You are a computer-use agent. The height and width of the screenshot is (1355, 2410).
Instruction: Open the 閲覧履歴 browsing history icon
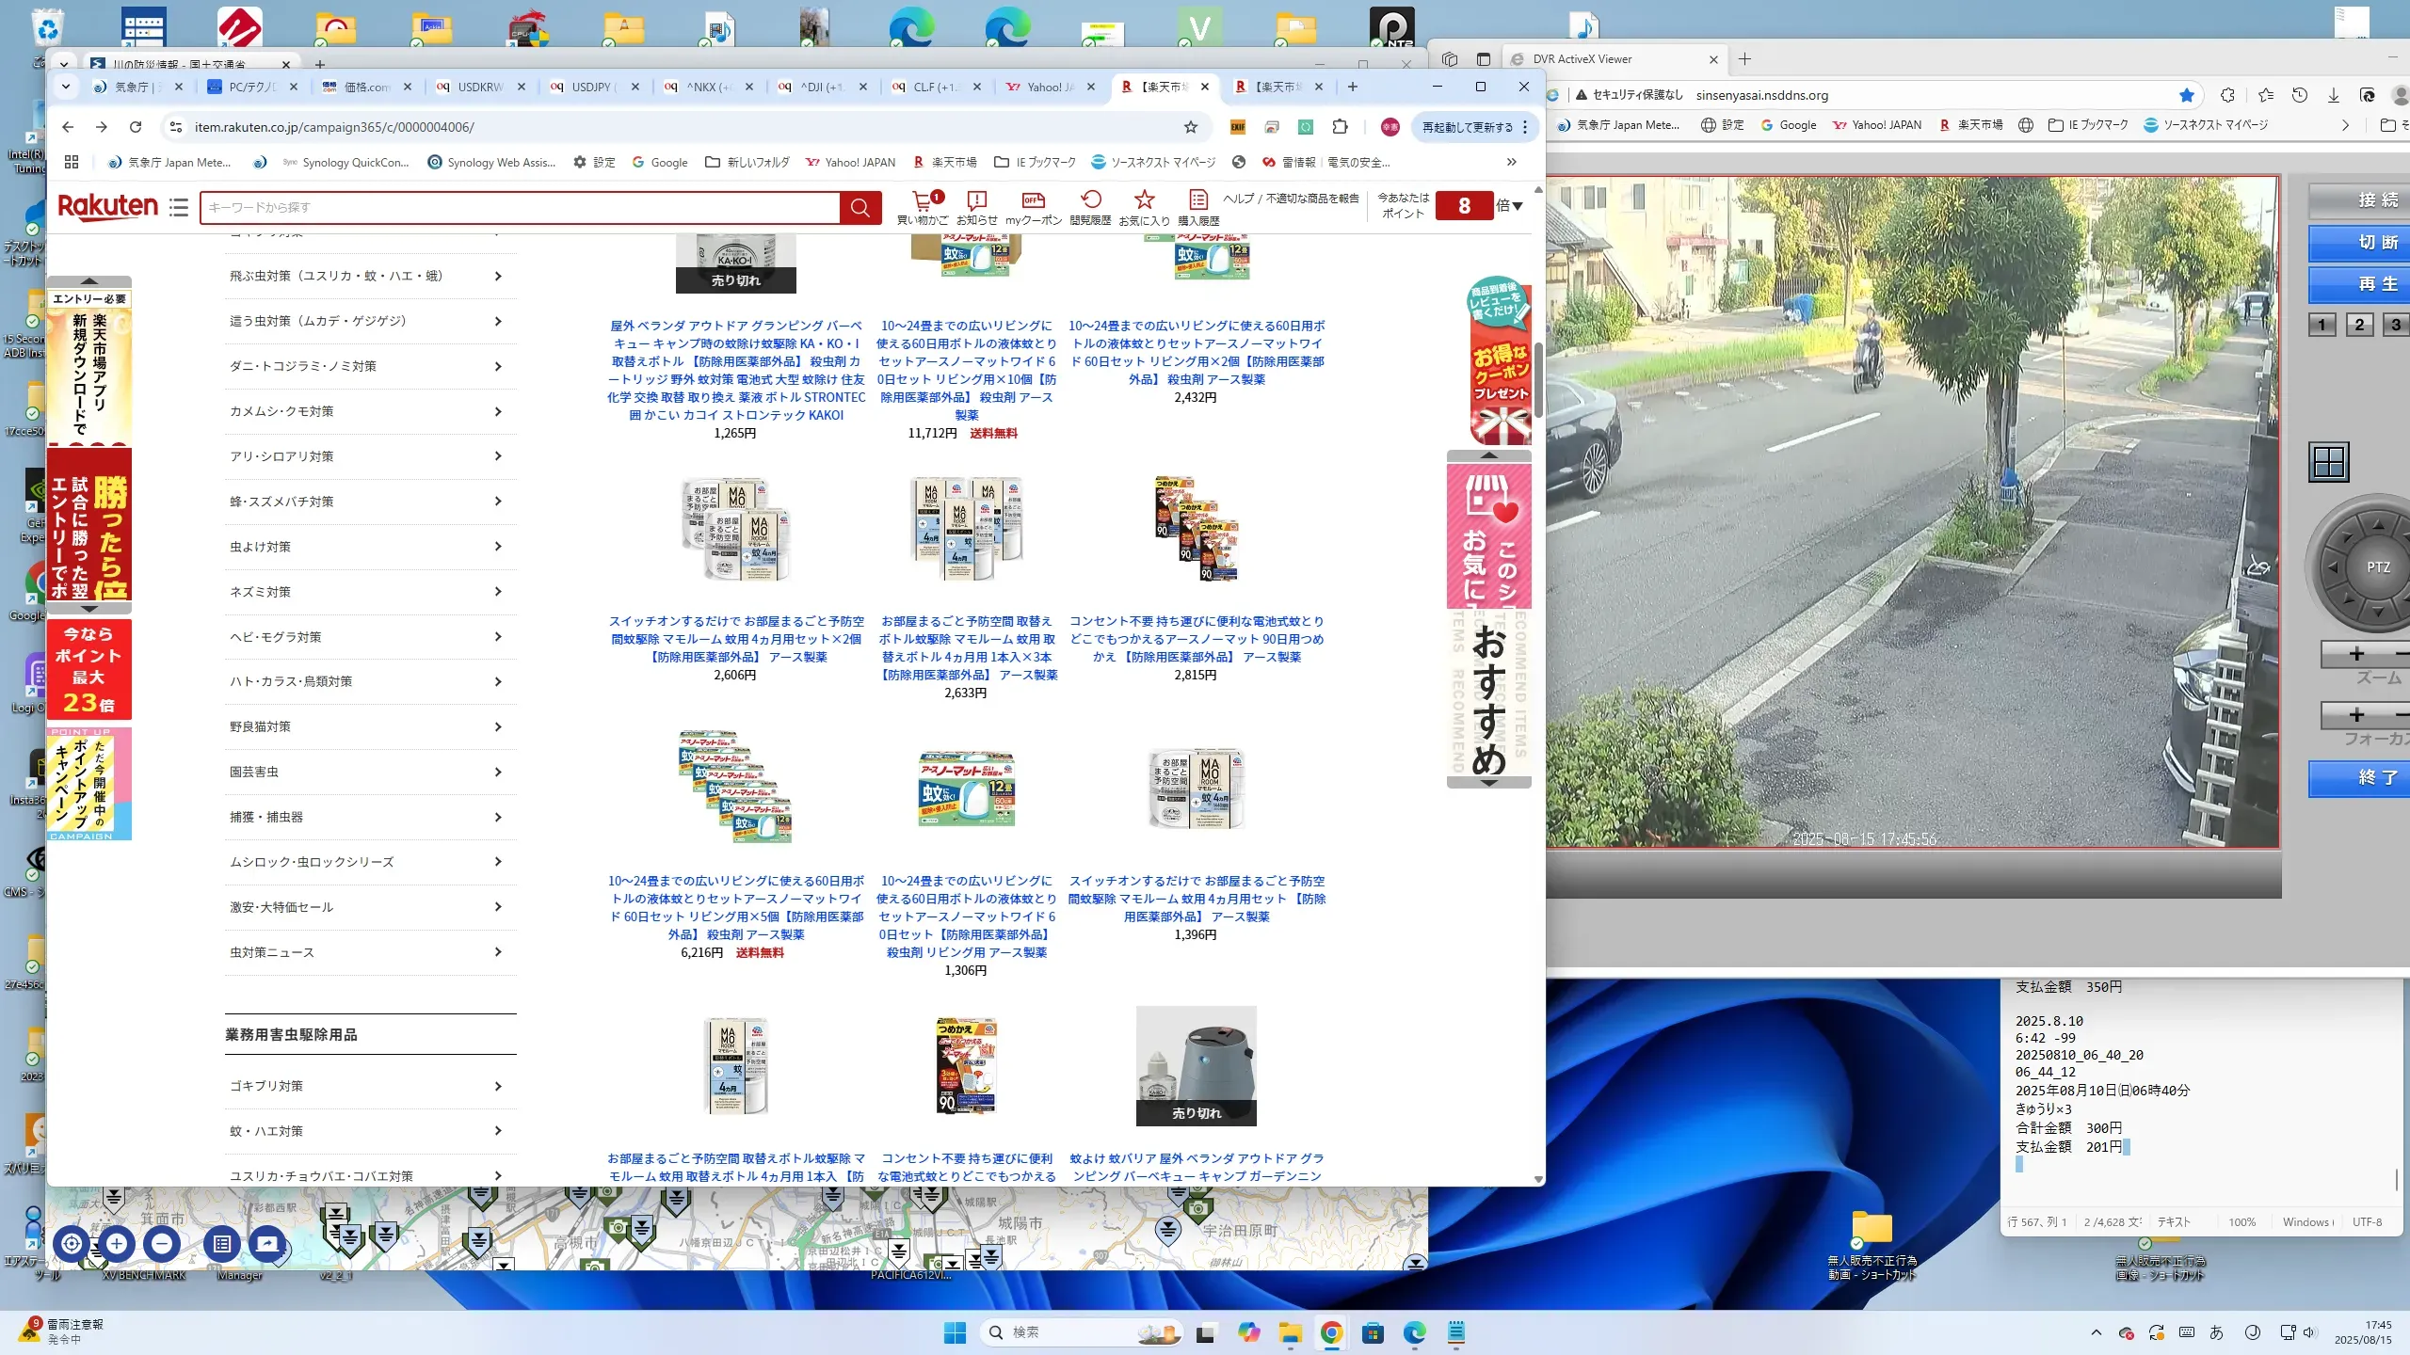(1090, 200)
